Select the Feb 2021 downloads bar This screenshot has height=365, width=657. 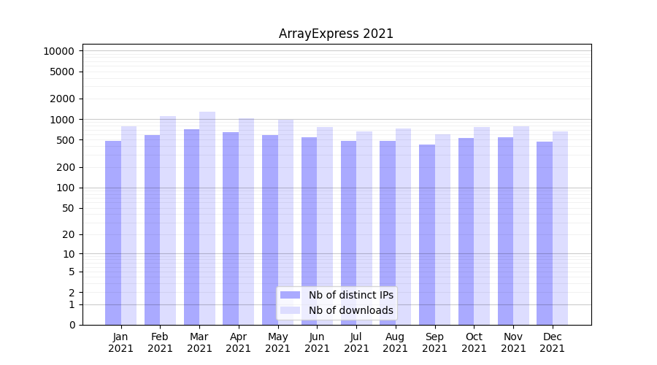tap(168, 219)
